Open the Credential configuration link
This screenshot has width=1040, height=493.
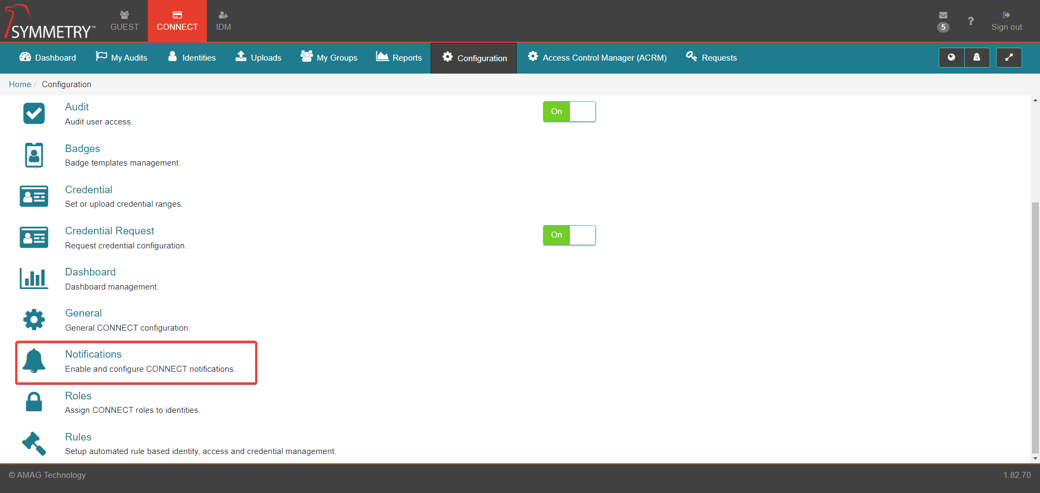pyautogui.click(x=89, y=189)
